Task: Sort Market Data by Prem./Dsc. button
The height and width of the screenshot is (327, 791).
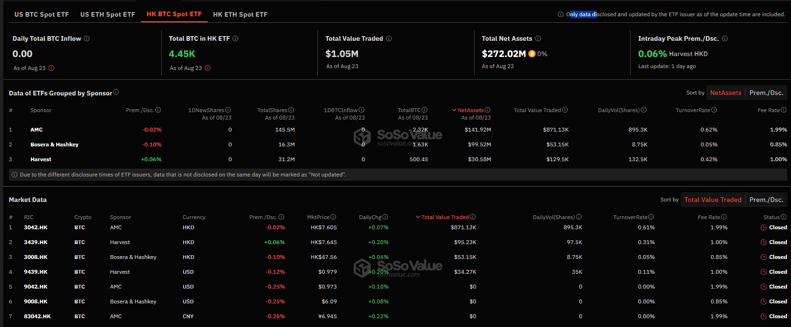Action: (x=766, y=200)
